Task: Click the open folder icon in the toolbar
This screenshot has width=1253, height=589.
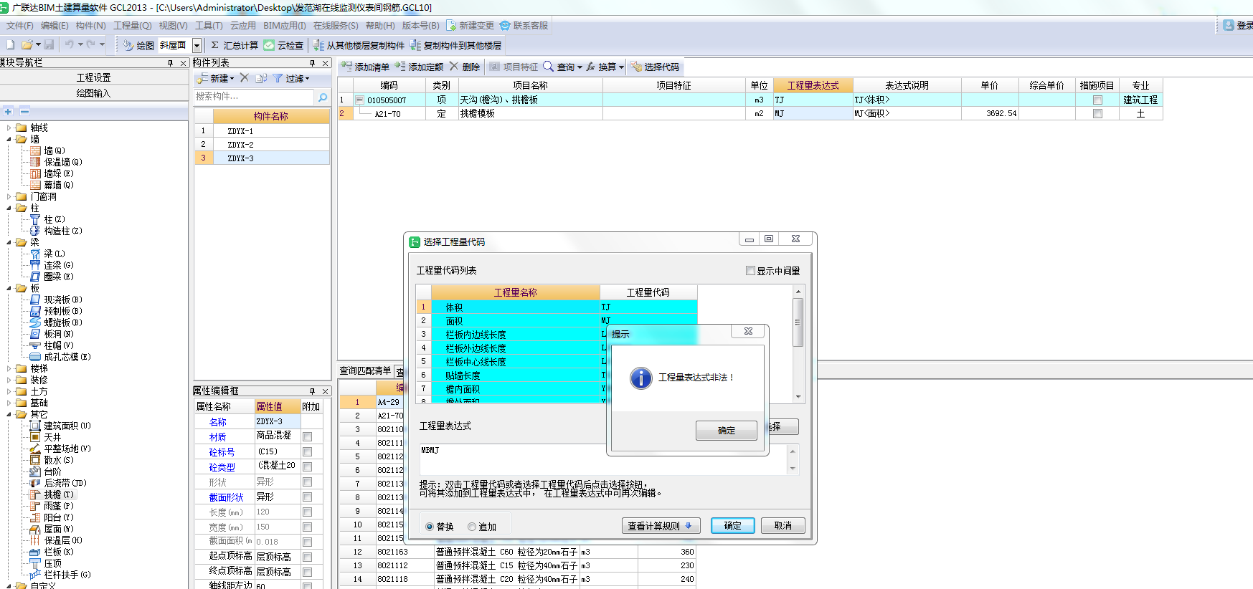Action: click(27, 44)
